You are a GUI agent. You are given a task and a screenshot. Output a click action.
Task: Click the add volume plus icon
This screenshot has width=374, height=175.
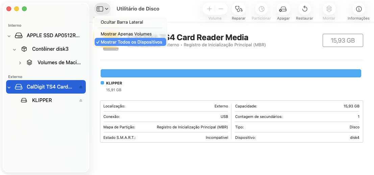coord(209,9)
